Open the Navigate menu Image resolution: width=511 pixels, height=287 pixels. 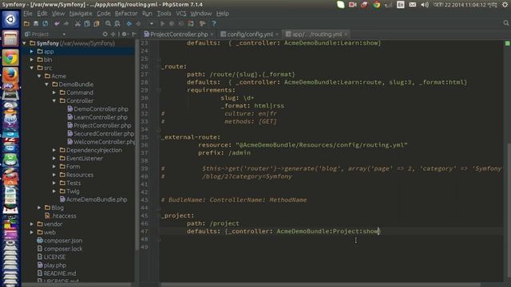(81, 14)
